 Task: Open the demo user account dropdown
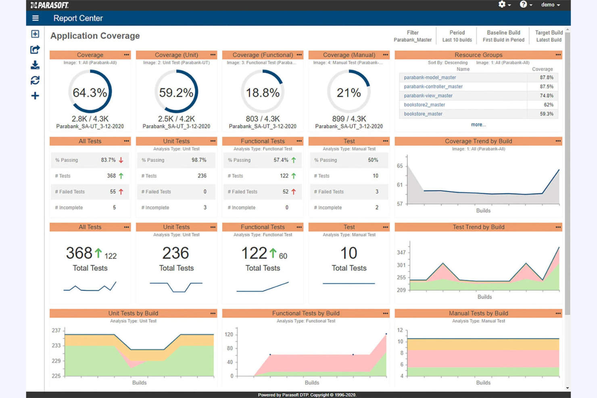pos(549,5)
